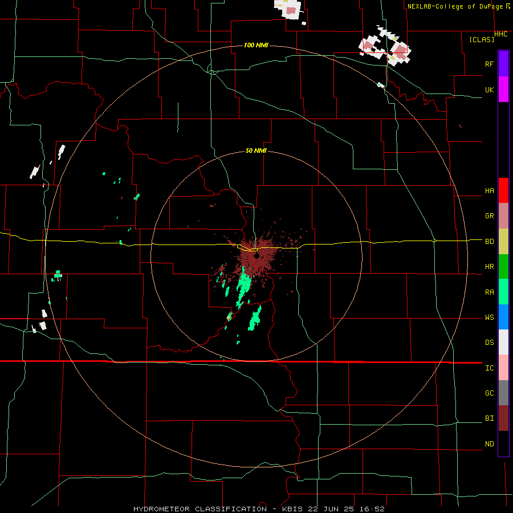This screenshot has height=513, width=513.
Task: Click the WS blue legend swatch
Action: [x=503, y=317]
